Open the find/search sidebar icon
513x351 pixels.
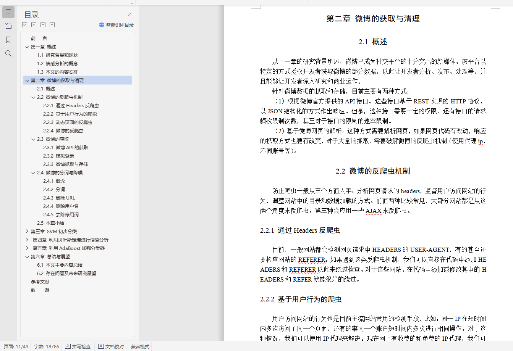click(x=8, y=53)
